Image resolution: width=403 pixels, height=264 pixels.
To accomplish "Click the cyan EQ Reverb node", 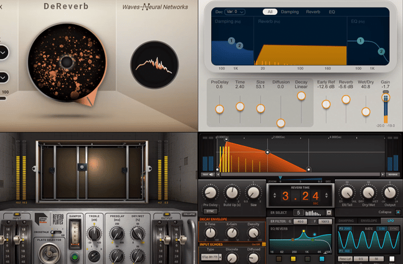I will click(x=315, y=234).
